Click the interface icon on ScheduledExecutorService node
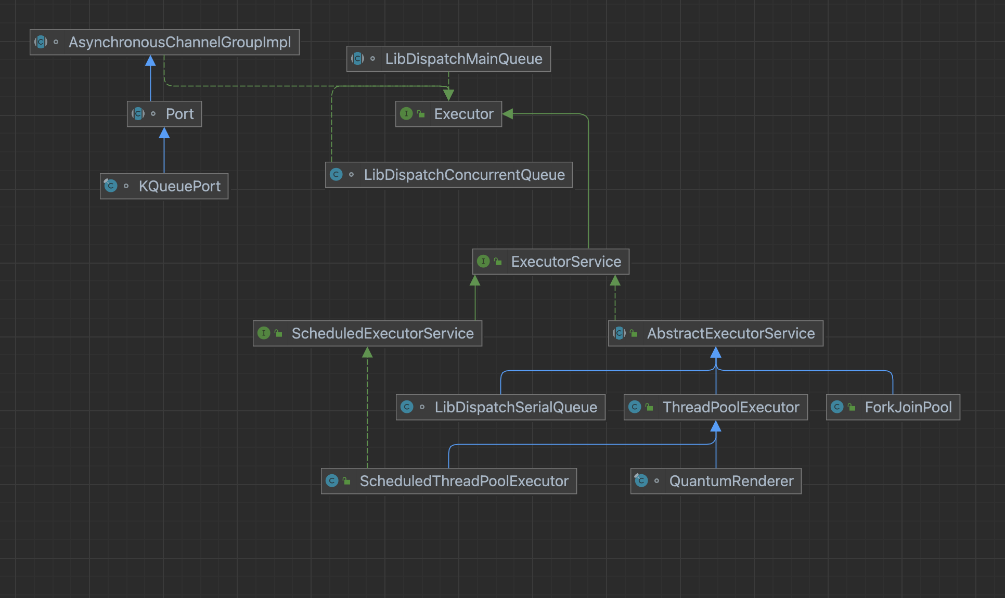 264,333
